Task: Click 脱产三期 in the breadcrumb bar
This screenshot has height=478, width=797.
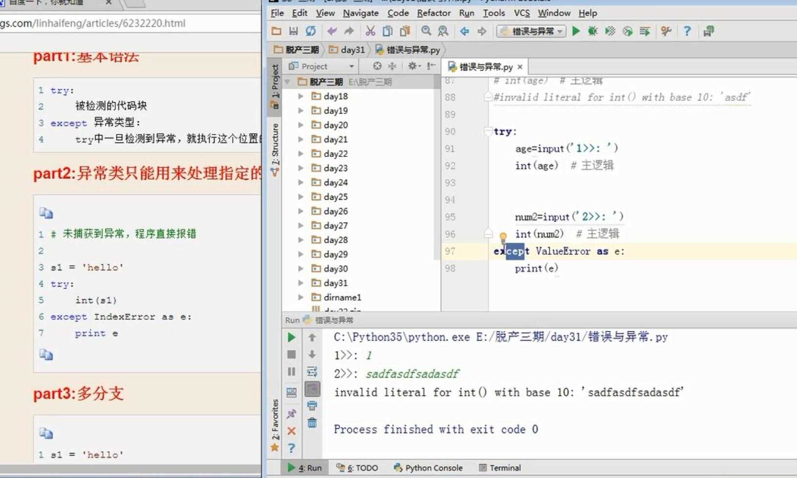Action: point(297,50)
